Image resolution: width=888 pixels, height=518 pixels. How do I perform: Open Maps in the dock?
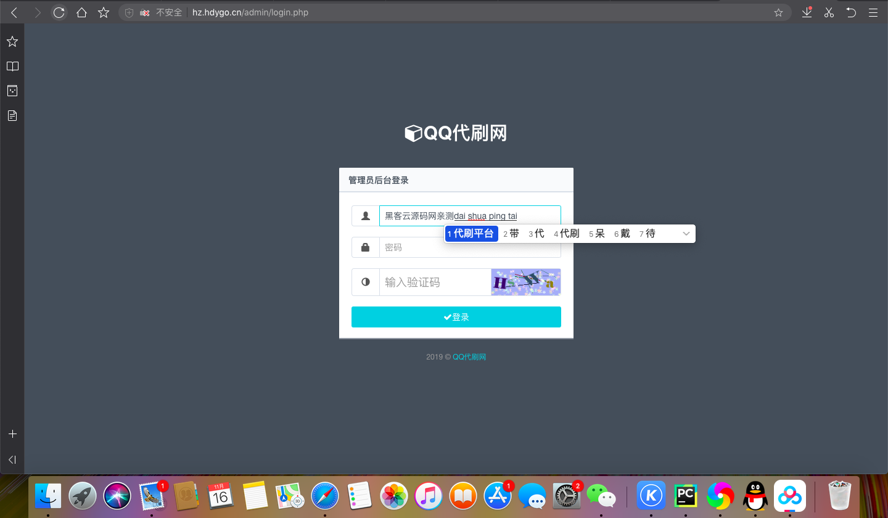pos(289,495)
